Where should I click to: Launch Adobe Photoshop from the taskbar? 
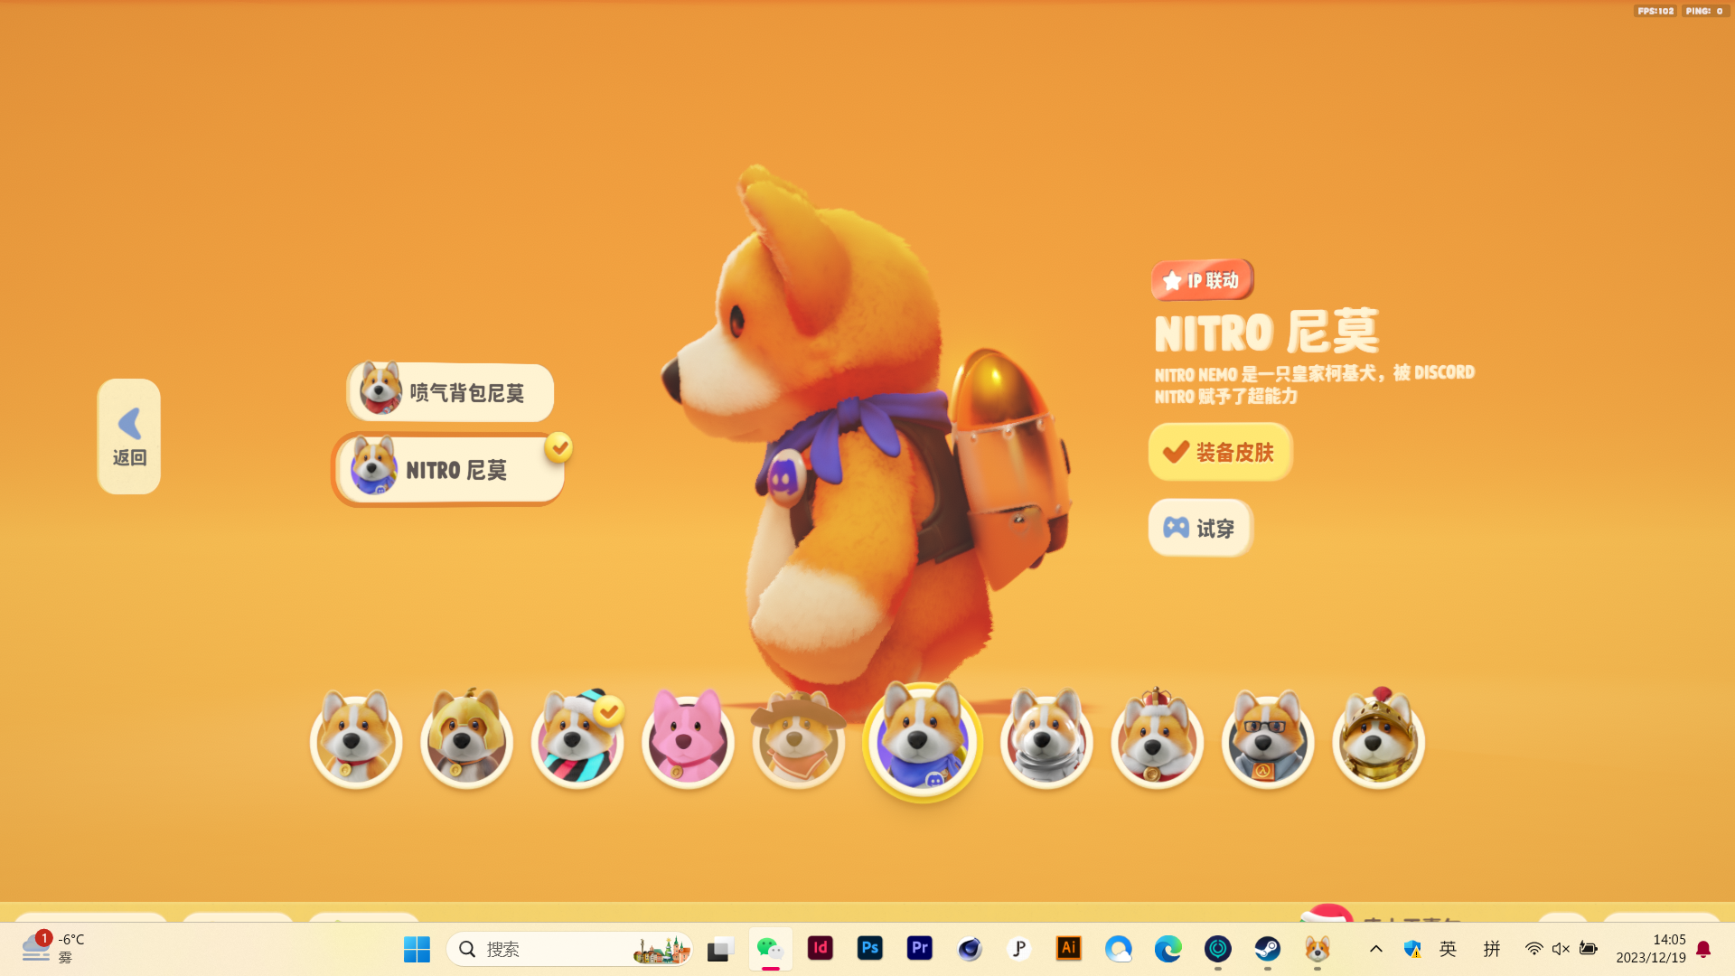tap(870, 948)
